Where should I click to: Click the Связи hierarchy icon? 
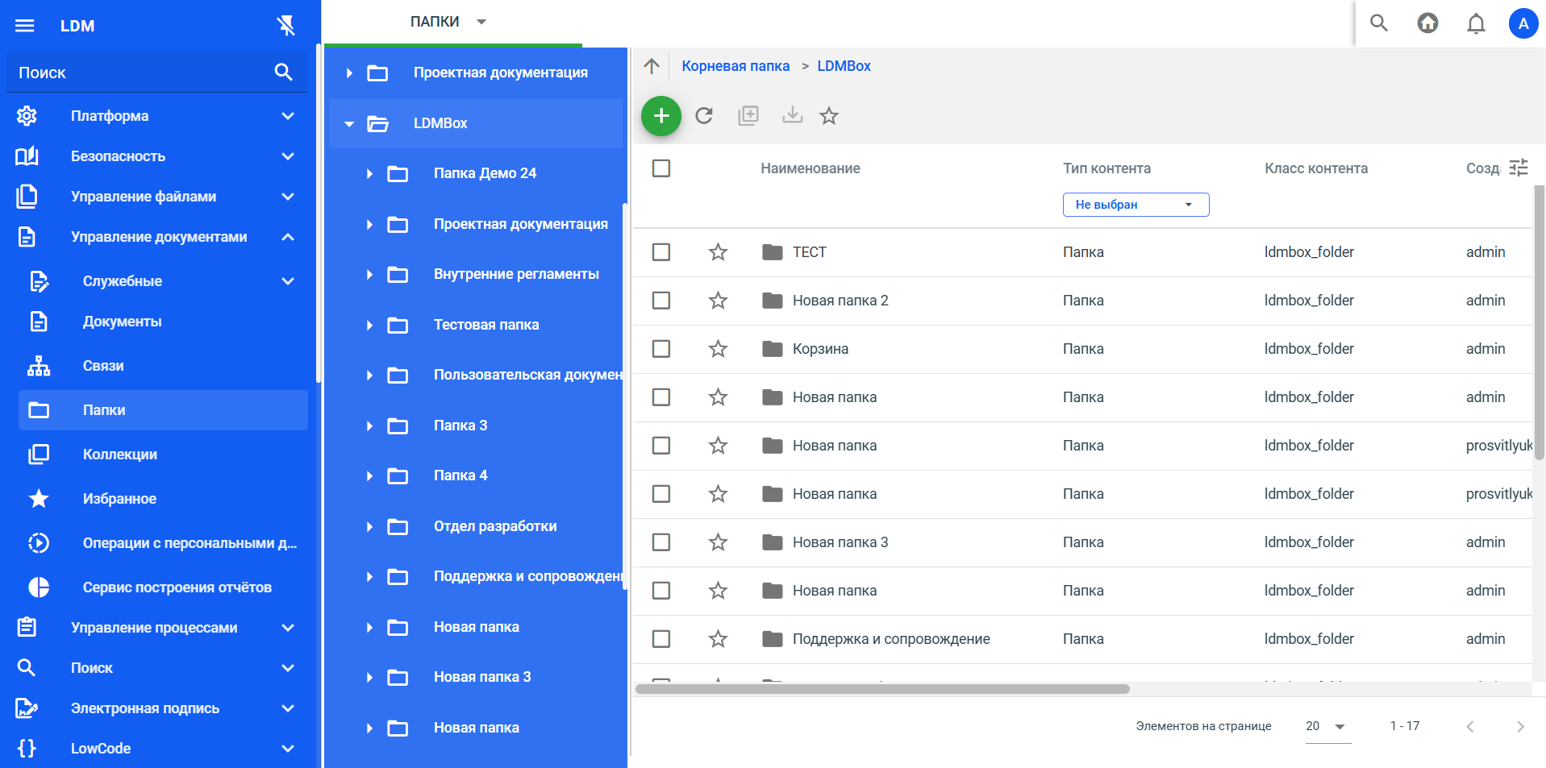(39, 366)
